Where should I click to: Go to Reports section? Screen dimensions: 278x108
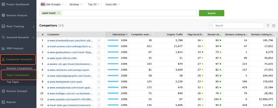[11, 102]
